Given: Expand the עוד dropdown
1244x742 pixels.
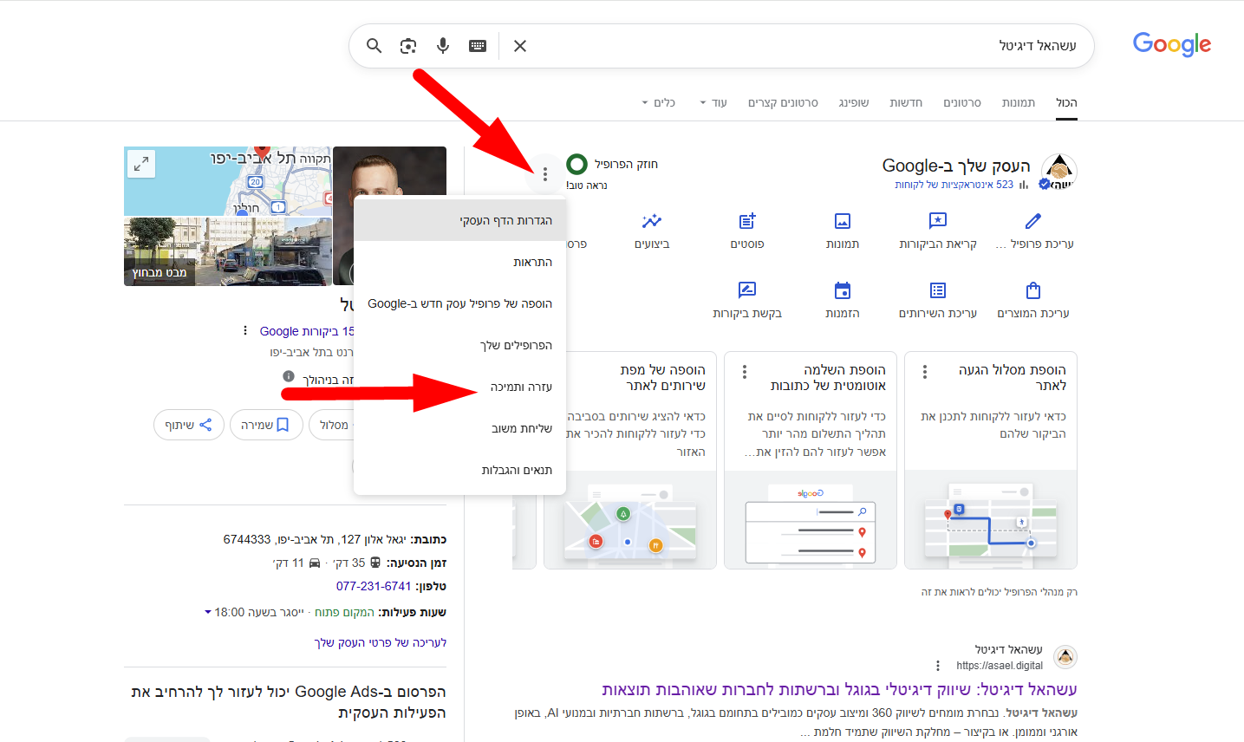Looking at the screenshot, I should 713,102.
